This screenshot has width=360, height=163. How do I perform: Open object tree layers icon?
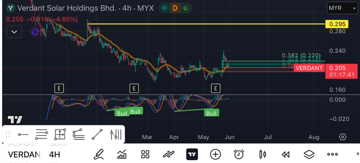(309, 154)
